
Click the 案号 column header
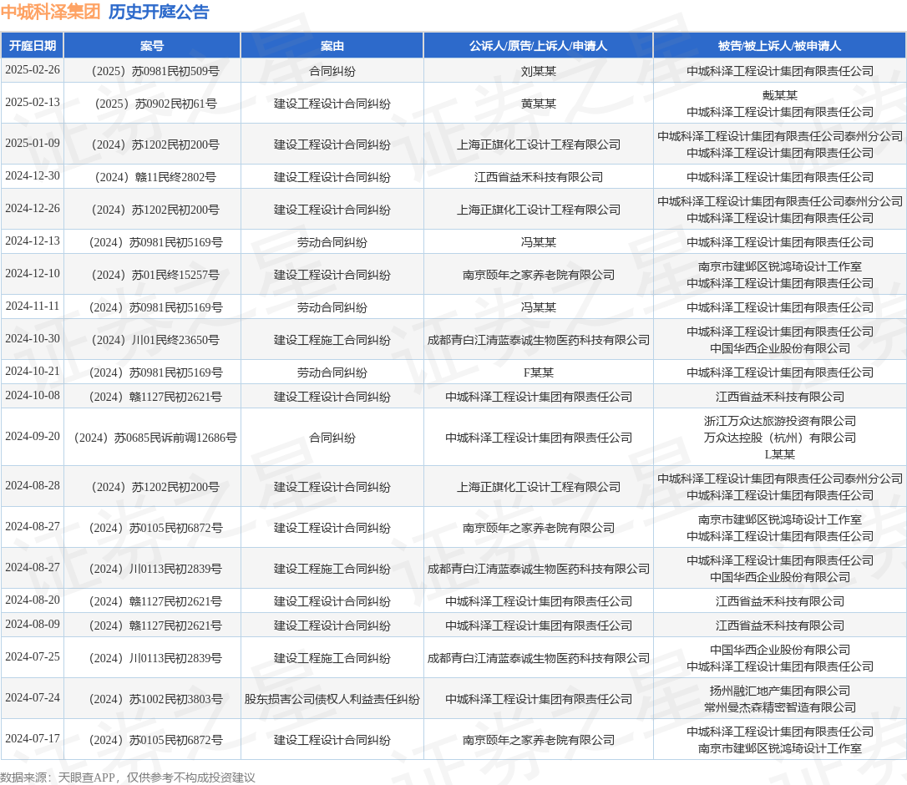click(152, 46)
